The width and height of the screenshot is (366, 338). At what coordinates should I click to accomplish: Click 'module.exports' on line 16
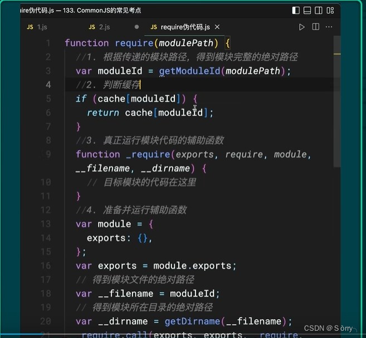[x=192, y=266]
